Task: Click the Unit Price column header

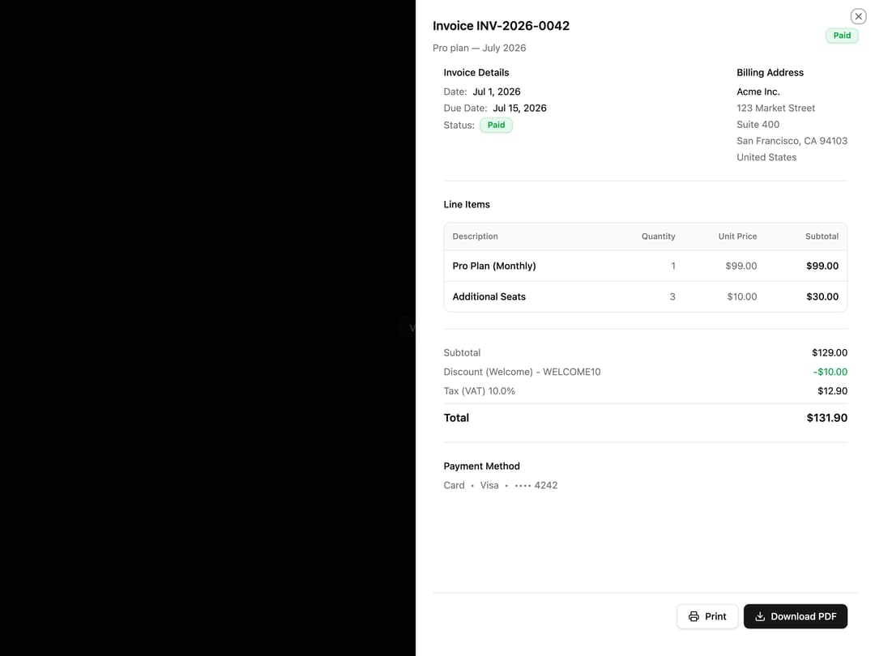Action: (737, 236)
